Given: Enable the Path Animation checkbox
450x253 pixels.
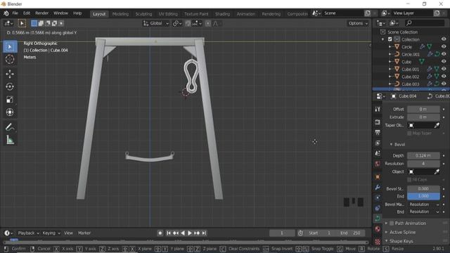Looking at the screenshot, I should pyautogui.click(x=392, y=223).
